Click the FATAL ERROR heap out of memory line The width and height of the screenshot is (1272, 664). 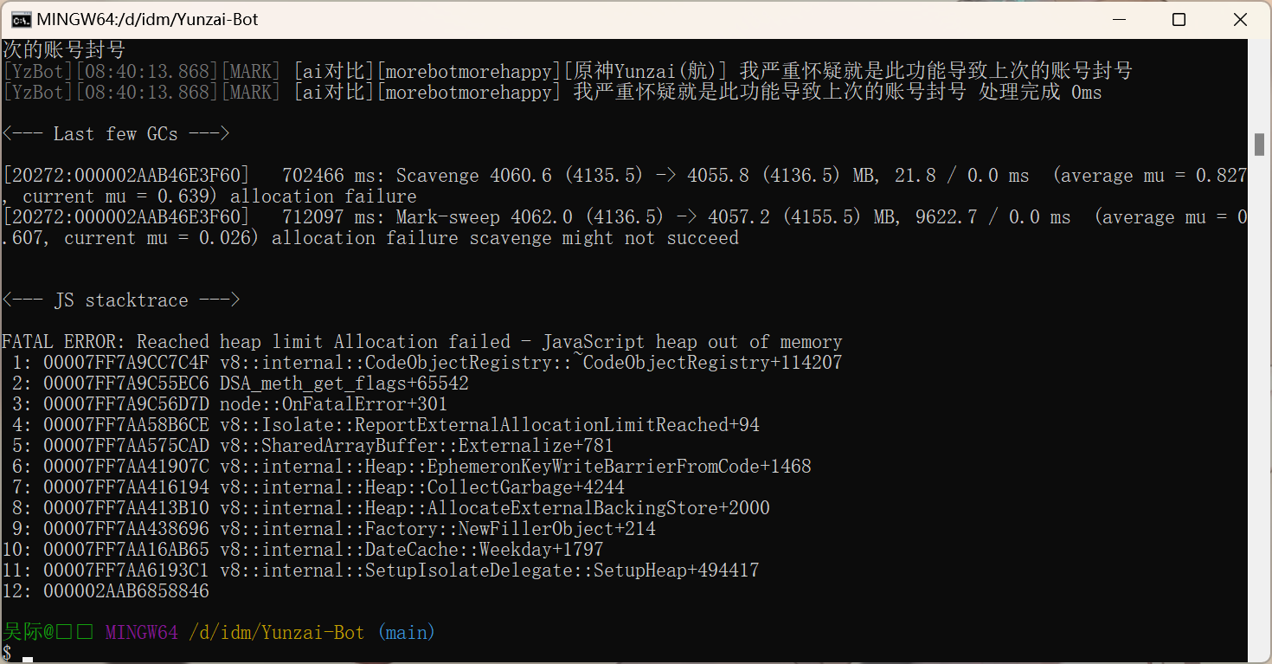tap(421, 341)
